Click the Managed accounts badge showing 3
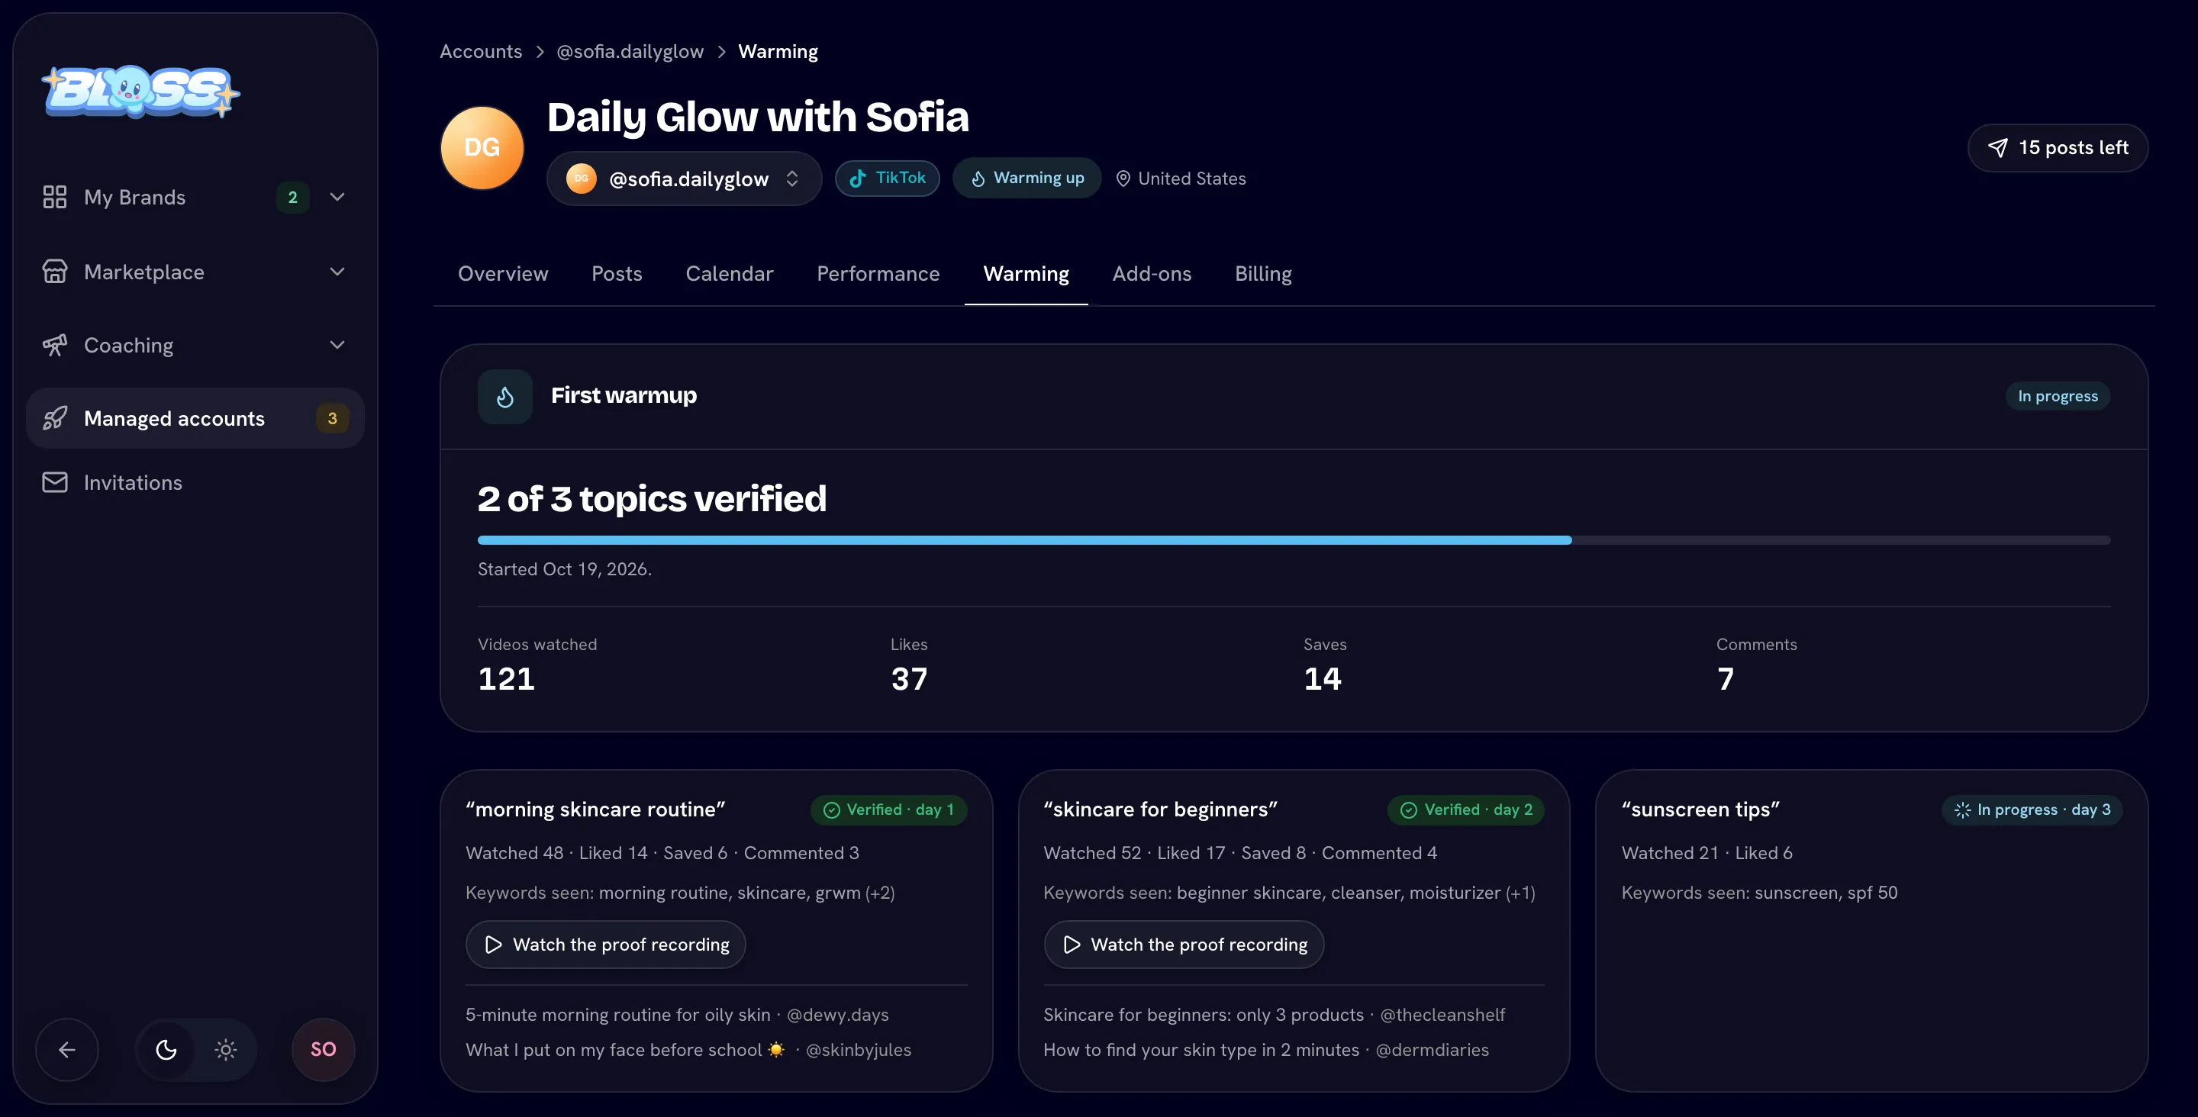This screenshot has height=1117, width=2198. coord(332,418)
